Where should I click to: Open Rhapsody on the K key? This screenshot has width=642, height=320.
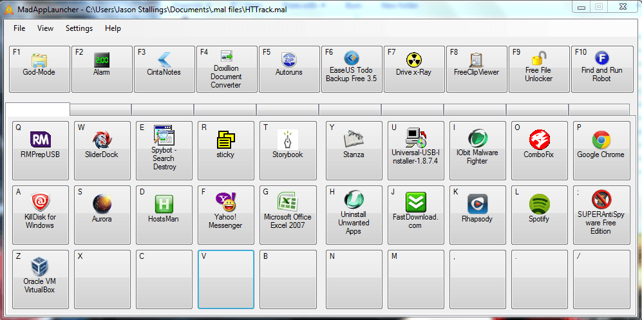(478, 215)
